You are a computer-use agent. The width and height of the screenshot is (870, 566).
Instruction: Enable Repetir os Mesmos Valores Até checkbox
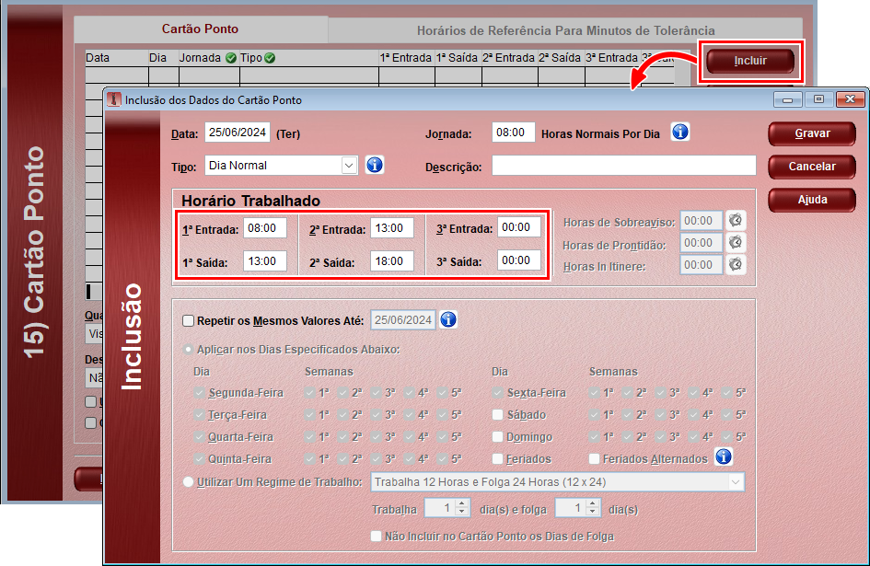point(188,320)
